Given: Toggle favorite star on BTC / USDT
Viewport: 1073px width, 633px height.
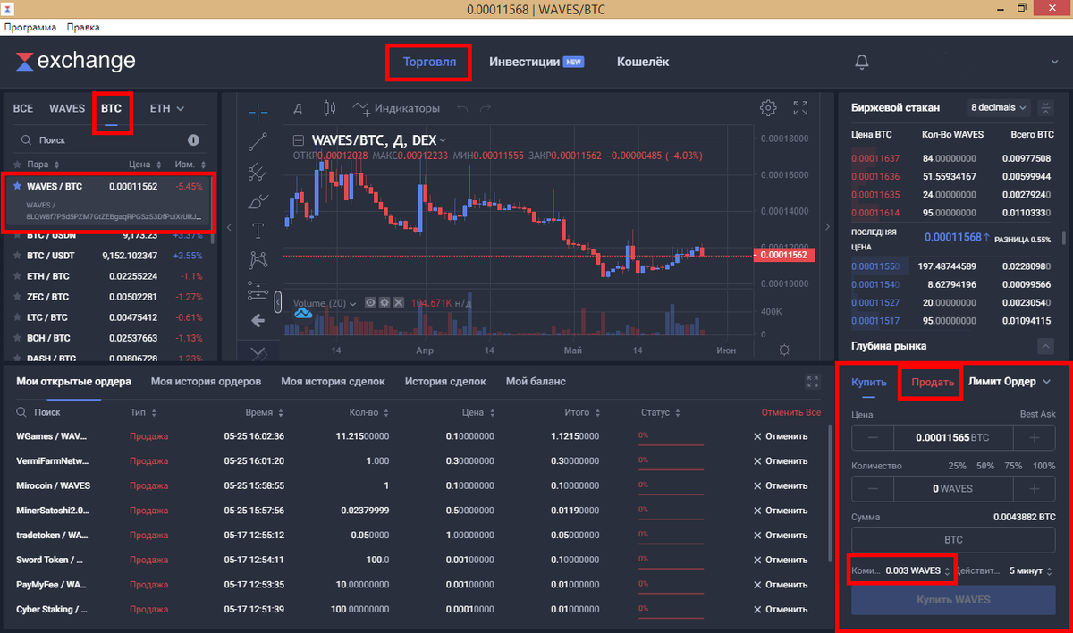Looking at the screenshot, I should 17,256.
